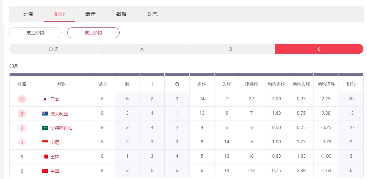The width and height of the screenshot is (367, 179).
Task: Click the Saudi Arabia flag icon
Action: 45,128
